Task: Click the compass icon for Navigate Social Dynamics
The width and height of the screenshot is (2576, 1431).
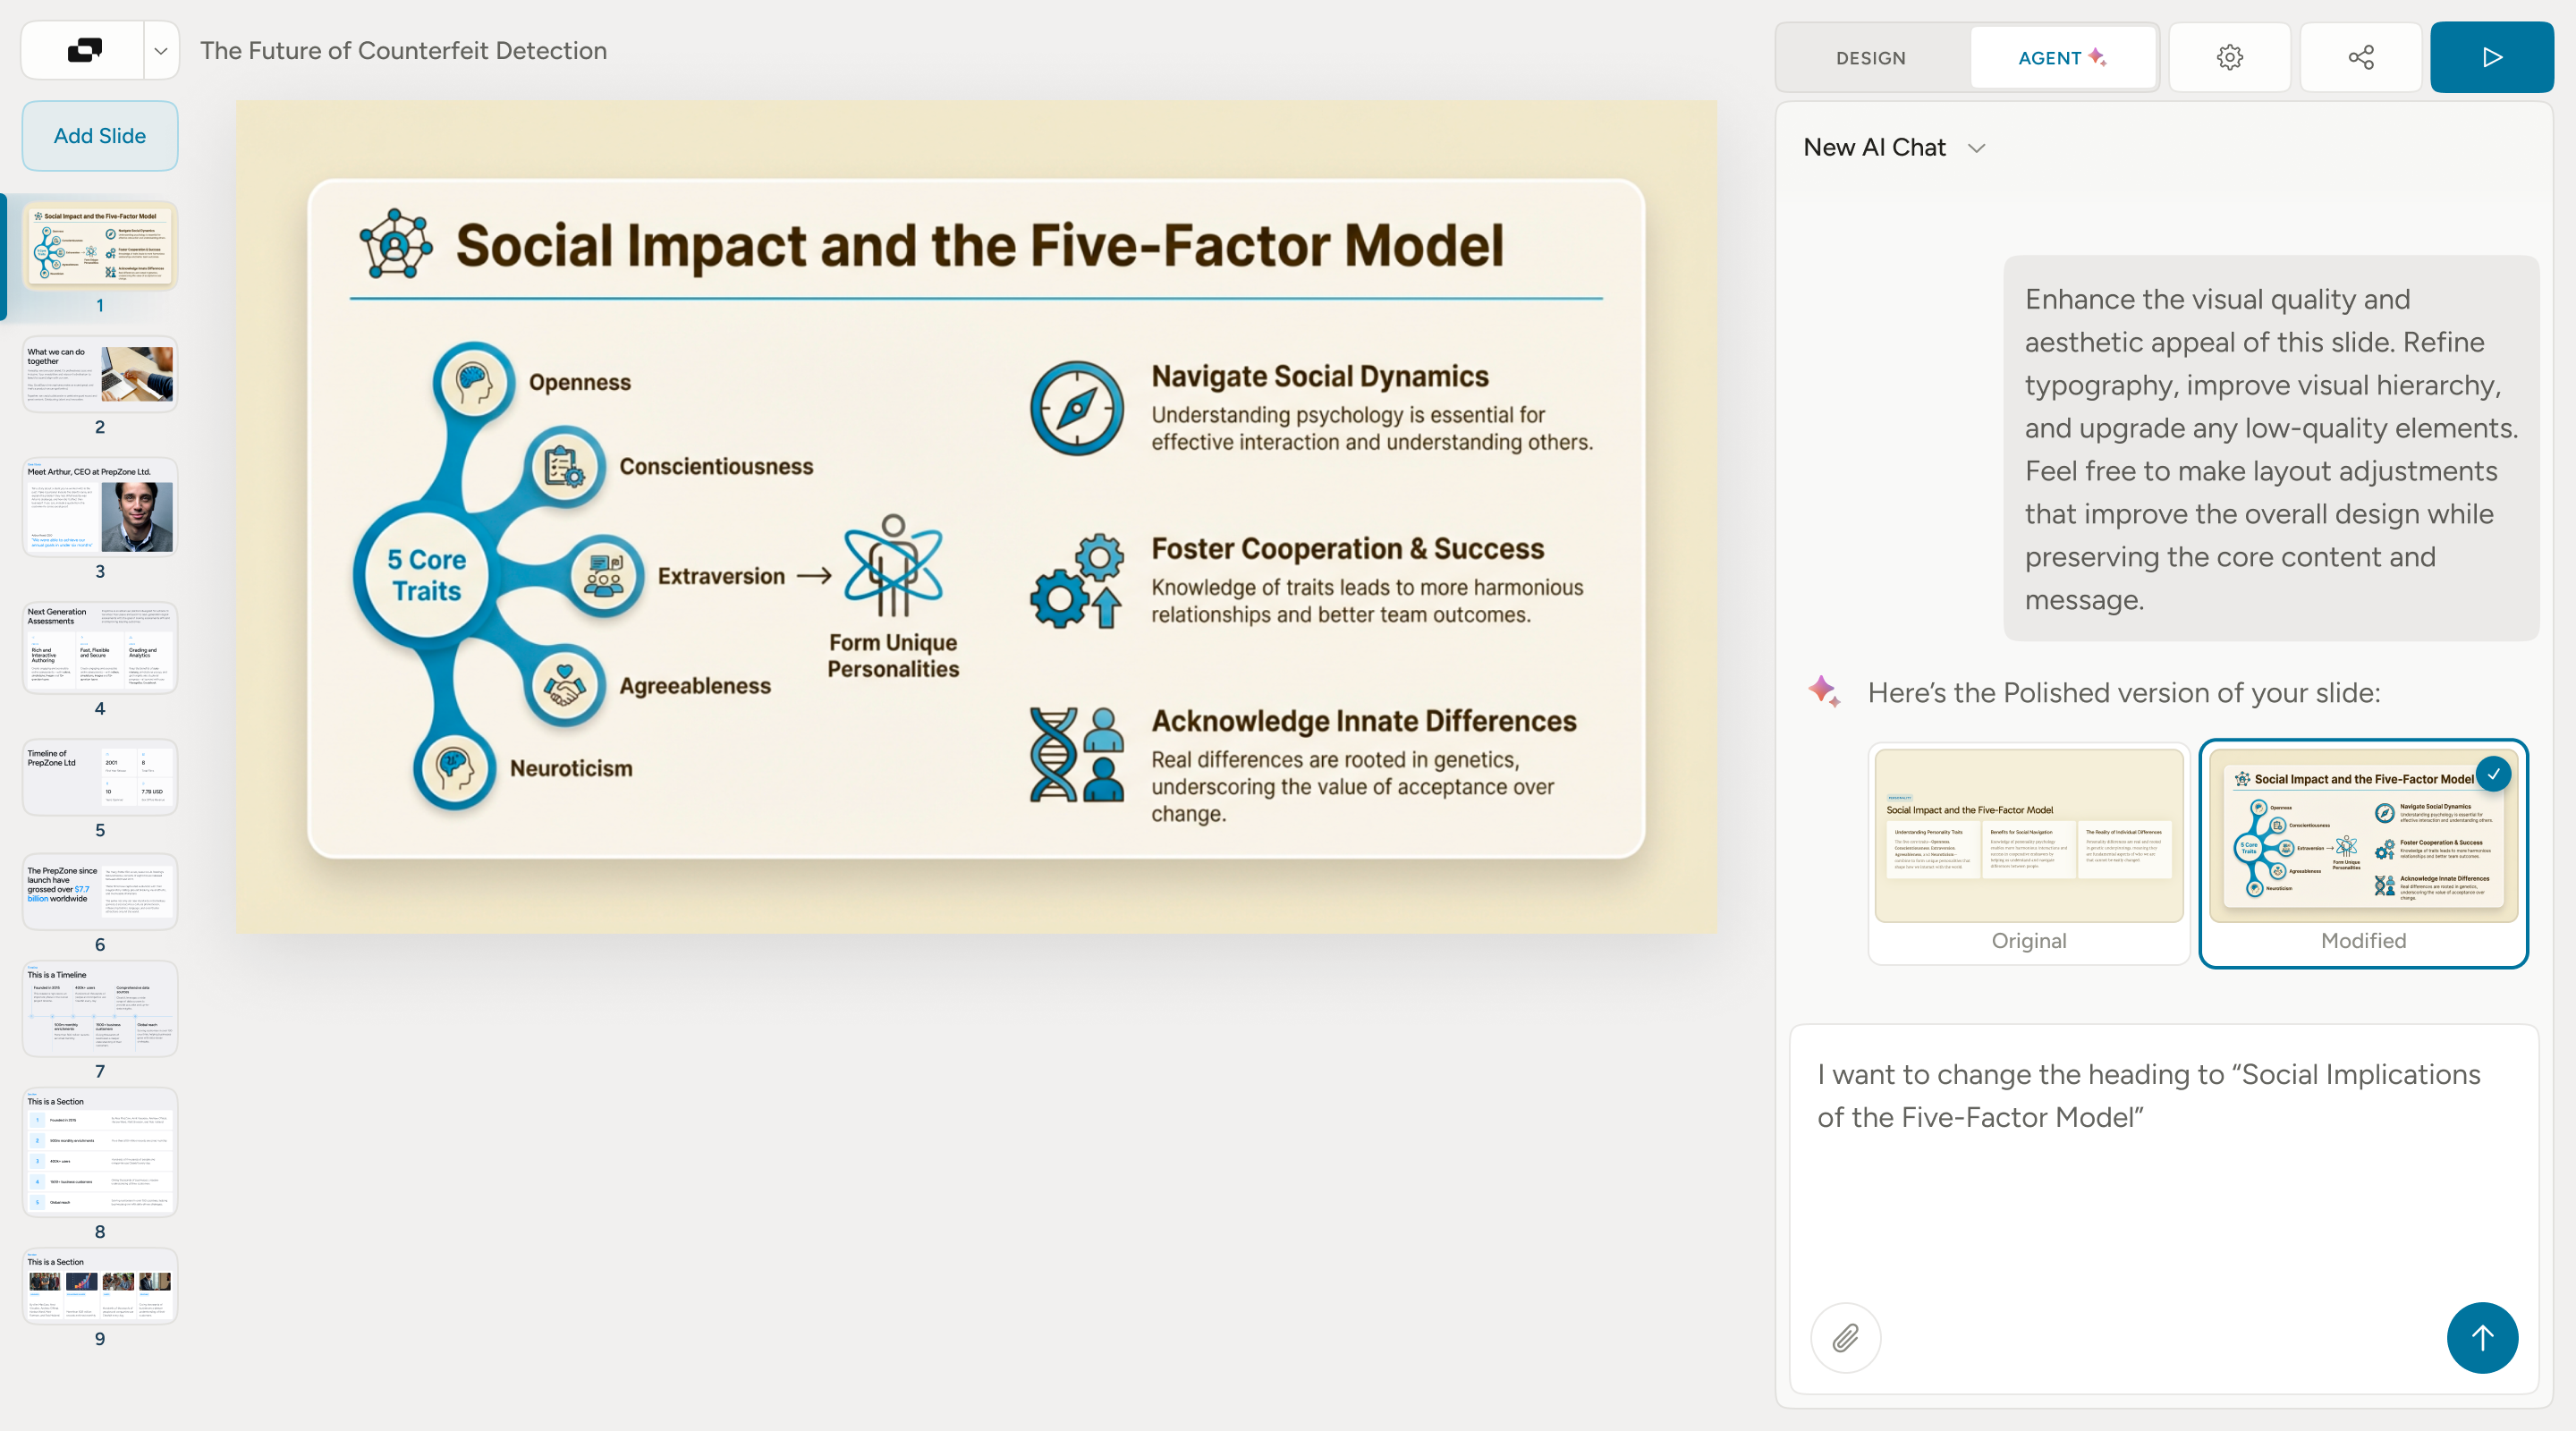Action: pos(1077,408)
